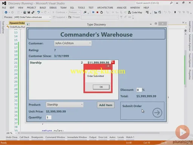
Task: Stop debugging with red square icon
Action: (97, 12)
